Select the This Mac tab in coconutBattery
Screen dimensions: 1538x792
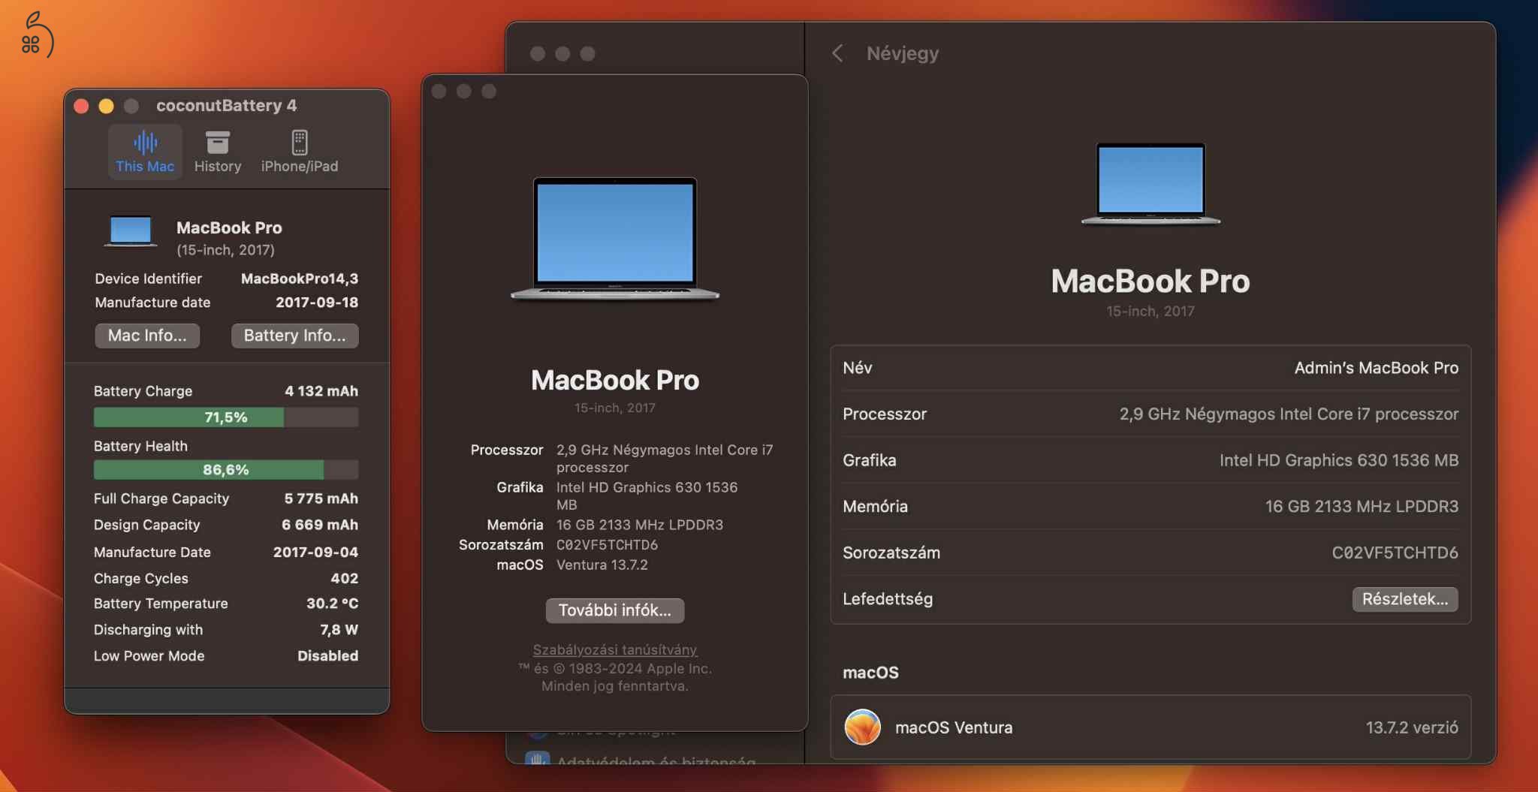click(145, 152)
